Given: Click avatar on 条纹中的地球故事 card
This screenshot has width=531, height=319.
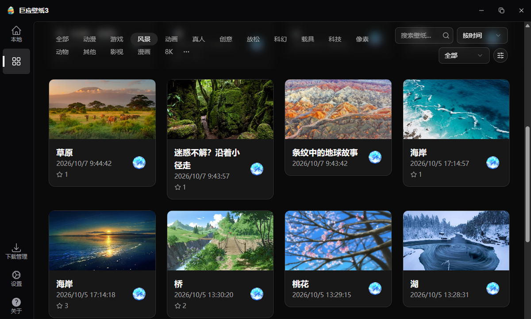Looking at the screenshot, I should tap(375, 157).
